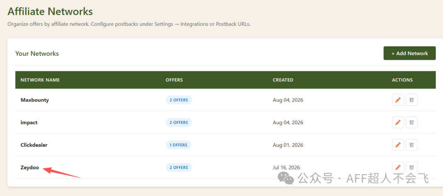Click the NETWORK NAME column header
This screenshot has height=196, width=443.
click(40, 80)
